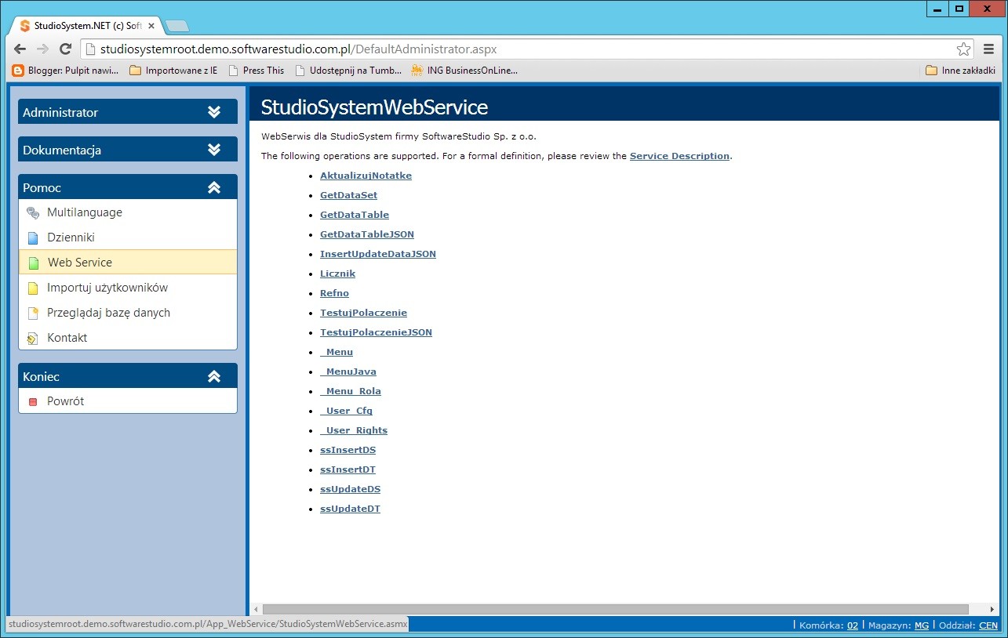The height and width of the screenshot is (638, 1008).
Task: Click the blue Dzienniki document icon
Action: (x=32, y=237)
